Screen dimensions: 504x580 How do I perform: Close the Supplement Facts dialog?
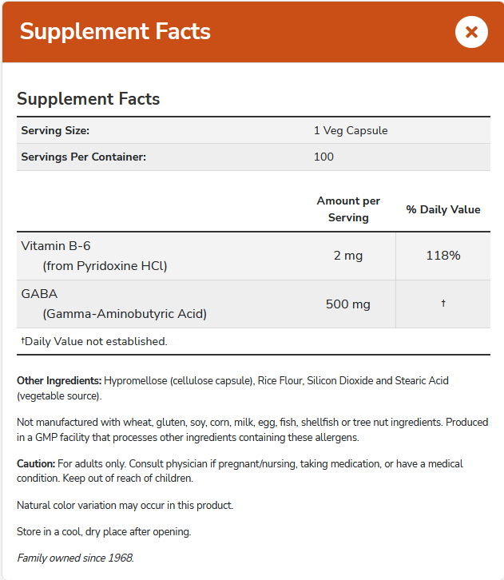[471, 32]
